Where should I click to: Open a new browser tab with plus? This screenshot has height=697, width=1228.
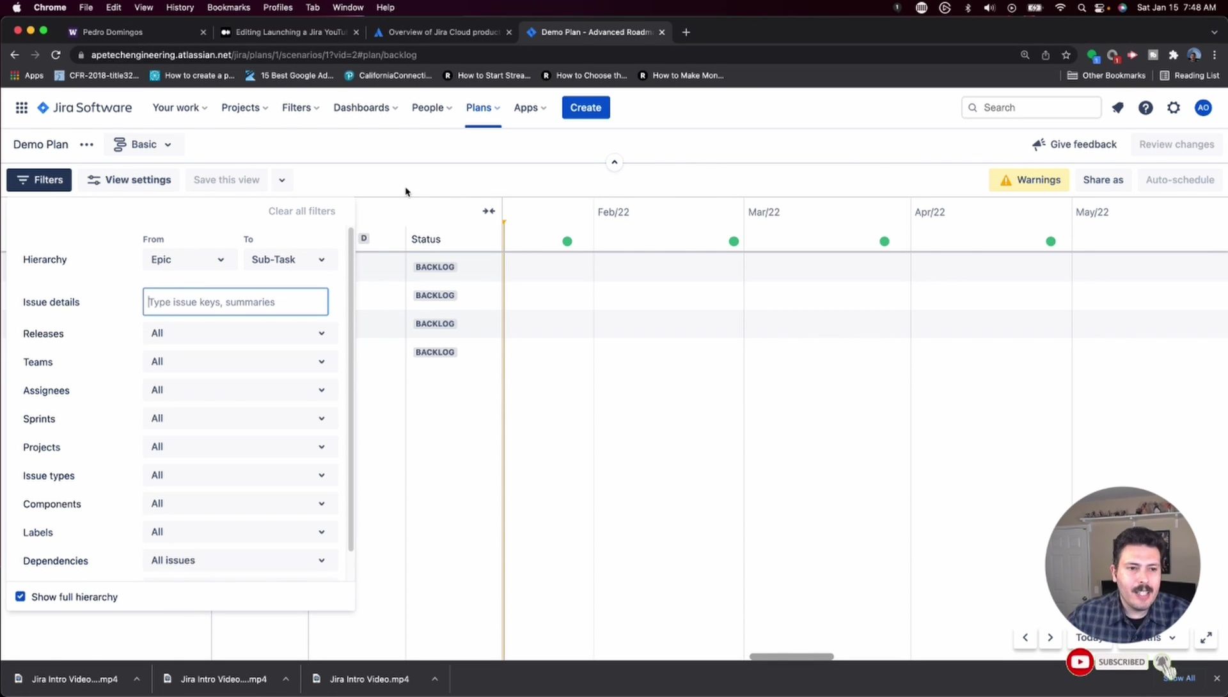pos(686,32)
